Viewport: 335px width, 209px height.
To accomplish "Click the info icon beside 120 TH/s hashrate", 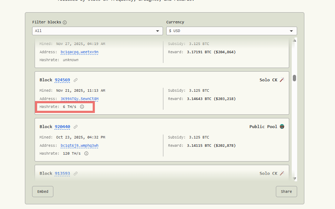I will tap(86, 153).
